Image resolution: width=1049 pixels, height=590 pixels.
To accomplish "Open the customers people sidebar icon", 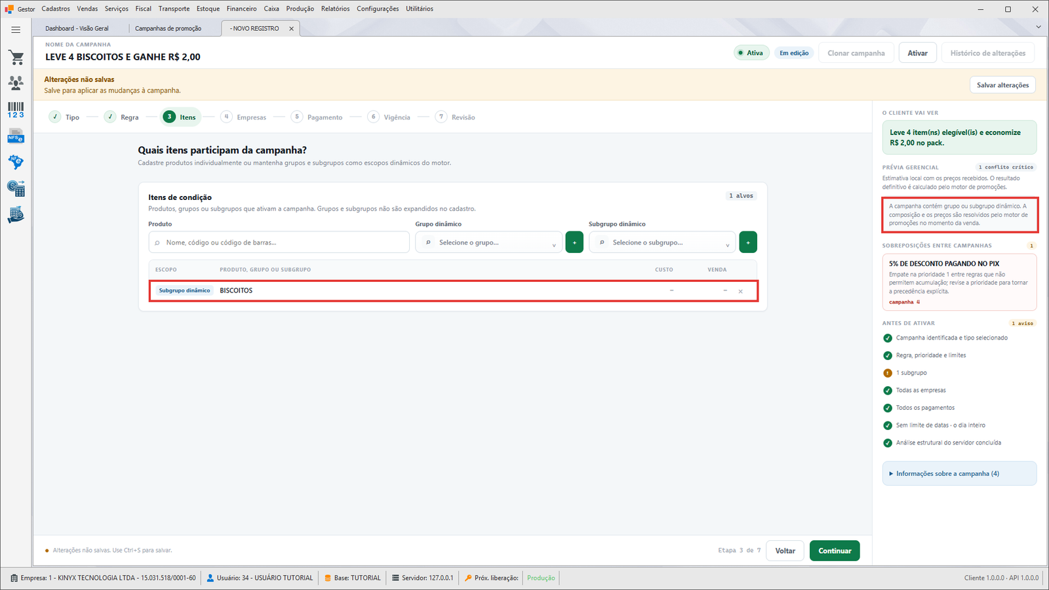I will (x=16, y=83).
